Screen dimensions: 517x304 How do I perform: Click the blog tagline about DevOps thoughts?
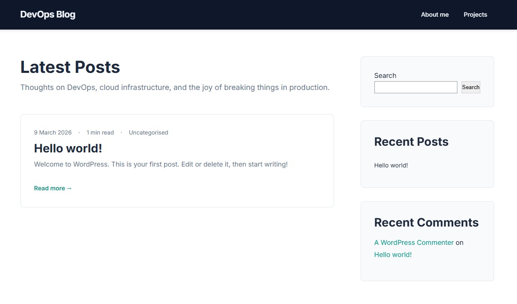(175, 87)
